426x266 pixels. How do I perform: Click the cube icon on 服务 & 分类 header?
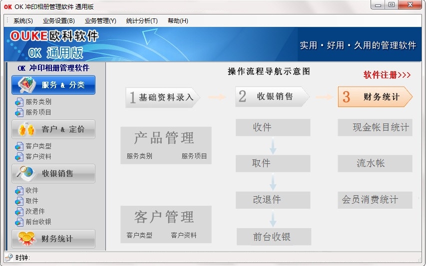(26, 85)
